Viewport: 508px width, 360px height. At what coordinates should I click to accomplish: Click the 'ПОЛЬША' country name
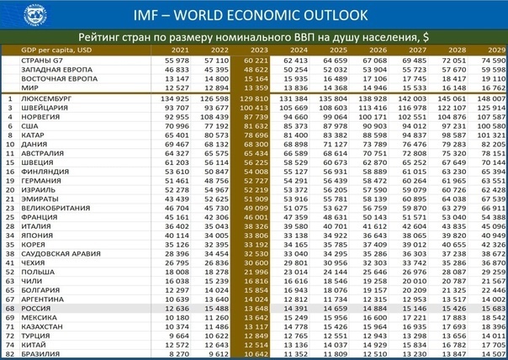[x=38, y=272]
